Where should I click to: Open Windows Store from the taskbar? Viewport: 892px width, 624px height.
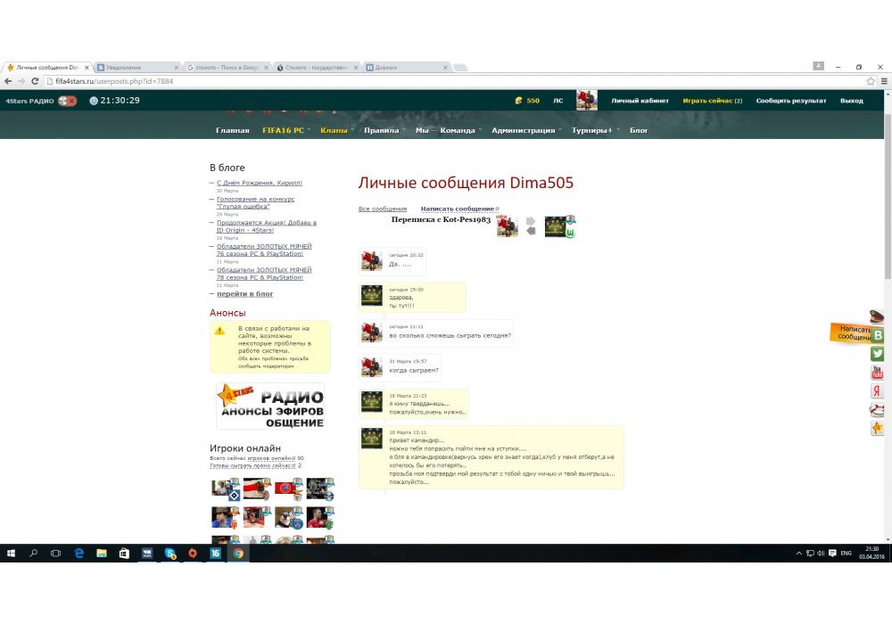(x=124, y=553)
